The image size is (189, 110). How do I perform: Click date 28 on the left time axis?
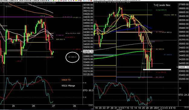pyautogui.click(x=74, y=106)
